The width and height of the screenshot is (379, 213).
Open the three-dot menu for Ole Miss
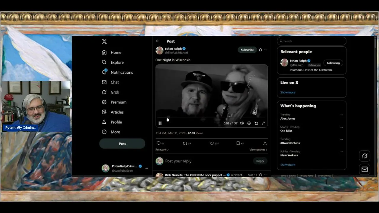click(341, 127)
